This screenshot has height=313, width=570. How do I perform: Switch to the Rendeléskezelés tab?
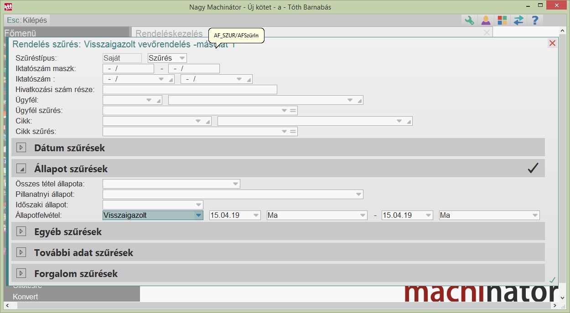point(169,33)
